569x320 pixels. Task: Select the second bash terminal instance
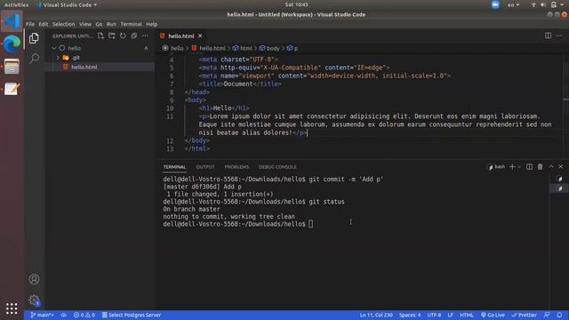tap(559, 188)
